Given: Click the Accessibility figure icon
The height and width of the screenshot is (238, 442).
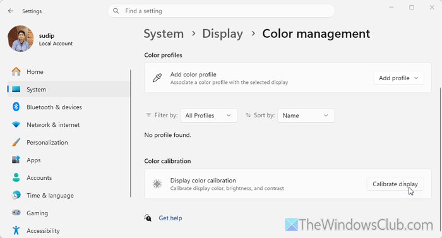Looking at the screenshot, I should coord(16,230).
